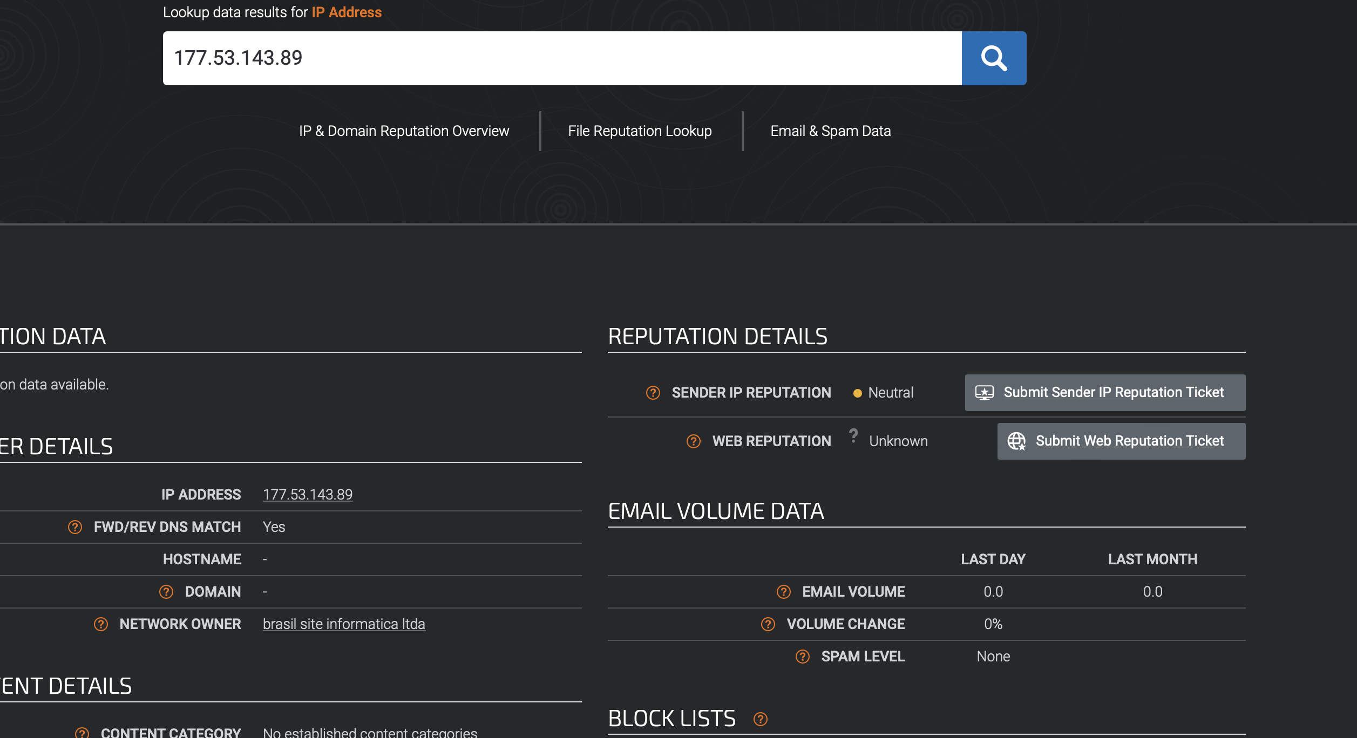Click the question mark next to Unknown

(853, 435)
